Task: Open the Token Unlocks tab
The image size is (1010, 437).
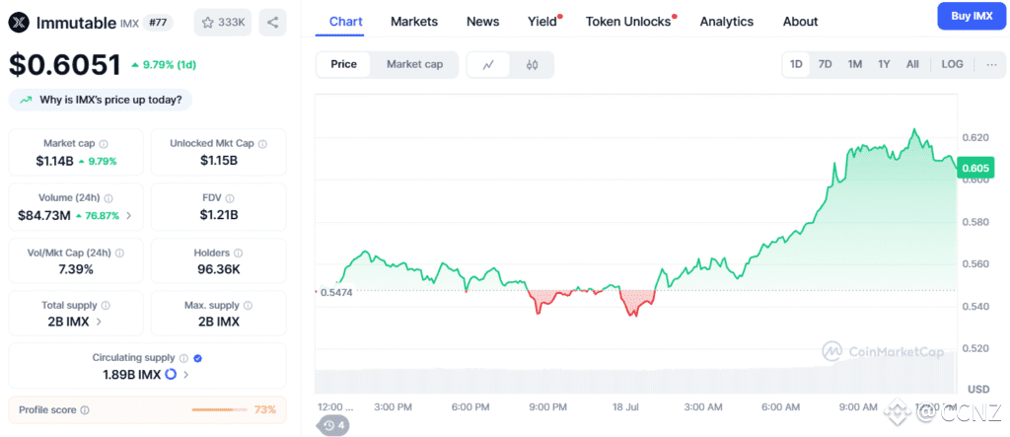Action: pos(628,22)
